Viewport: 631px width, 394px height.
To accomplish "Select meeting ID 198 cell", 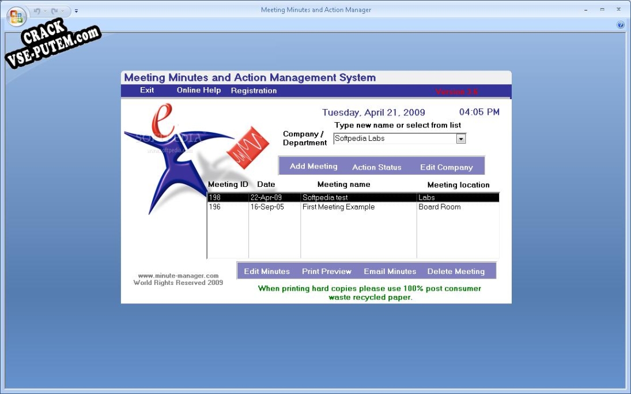I will tap(228, 197).
